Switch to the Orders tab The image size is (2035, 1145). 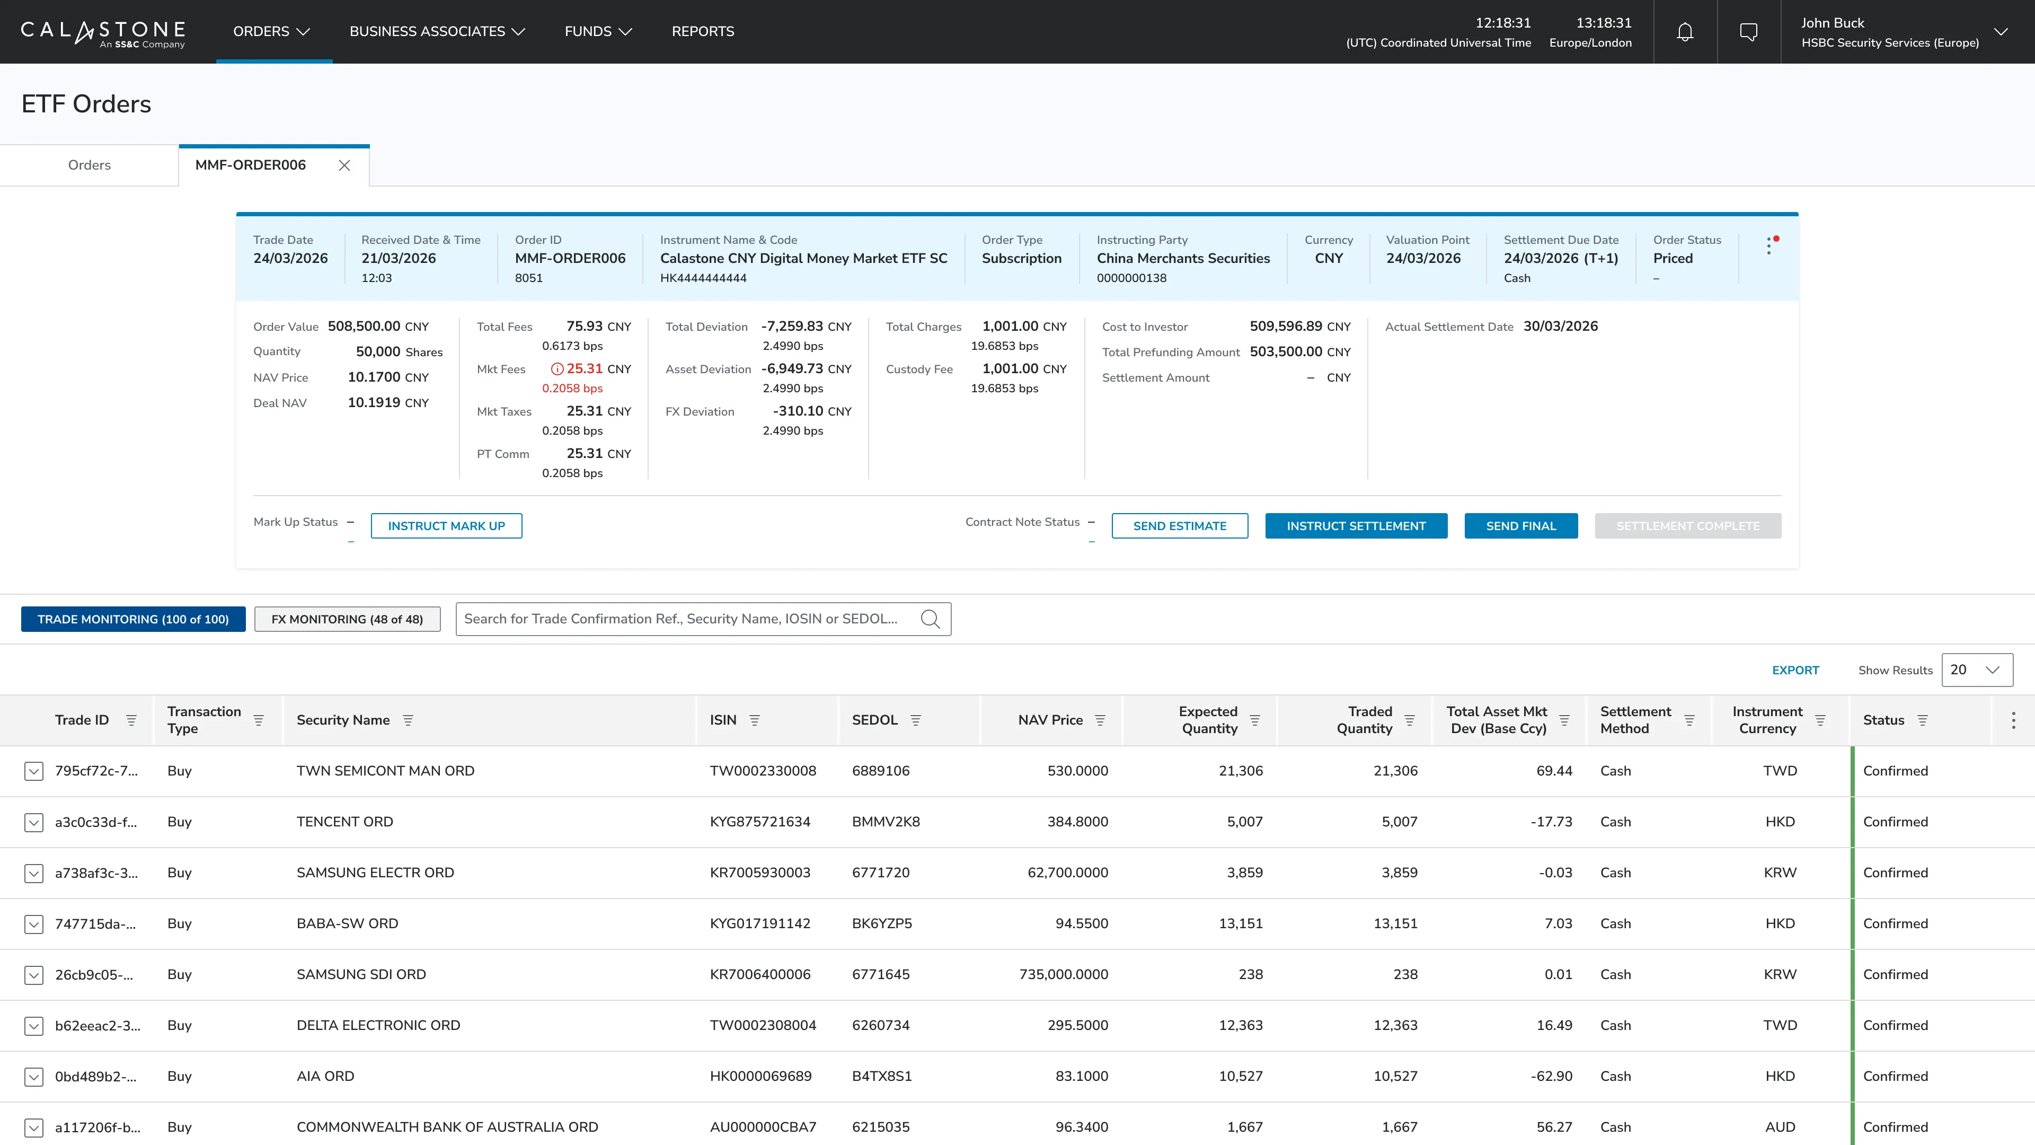point(89,165)
